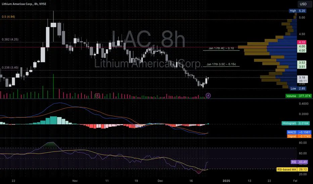This screenshot has height=184, width=313.
Task: Click the 06:11 countdown timer label
Action: 303,81
